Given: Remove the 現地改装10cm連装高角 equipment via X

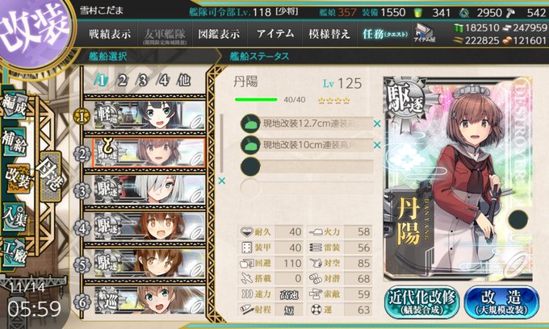Looking at the screenshot, I should (377, 145).
